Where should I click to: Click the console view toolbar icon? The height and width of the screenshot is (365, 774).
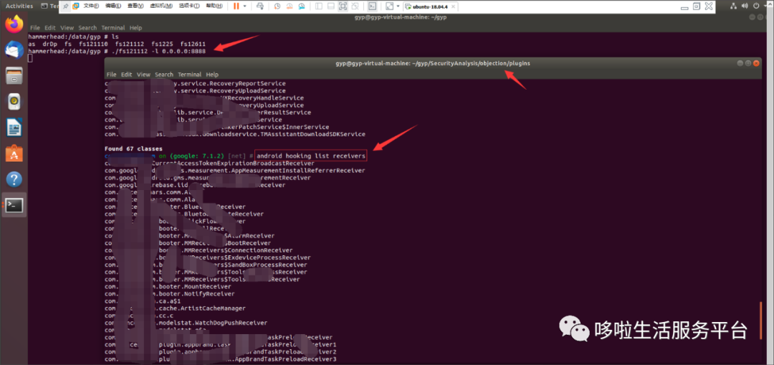click(x=373, y=6)
